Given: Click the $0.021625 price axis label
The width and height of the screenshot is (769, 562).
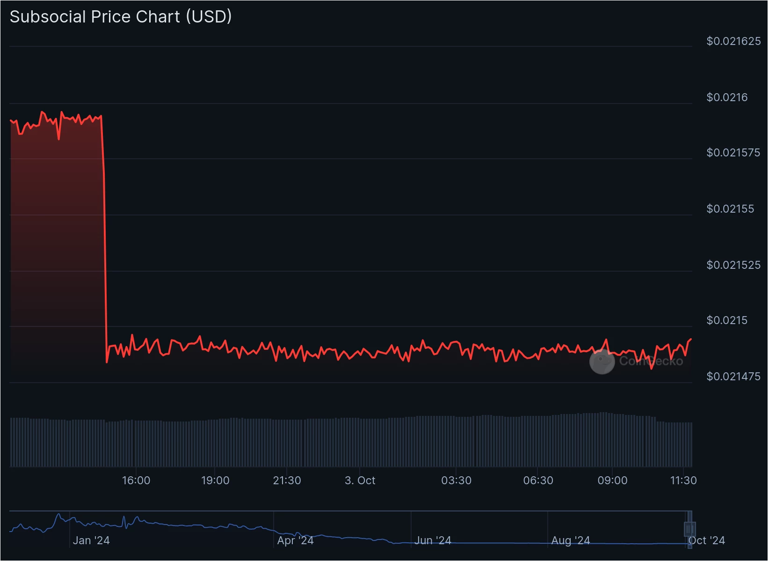Looking at the screenshot, I should point(733,41).
